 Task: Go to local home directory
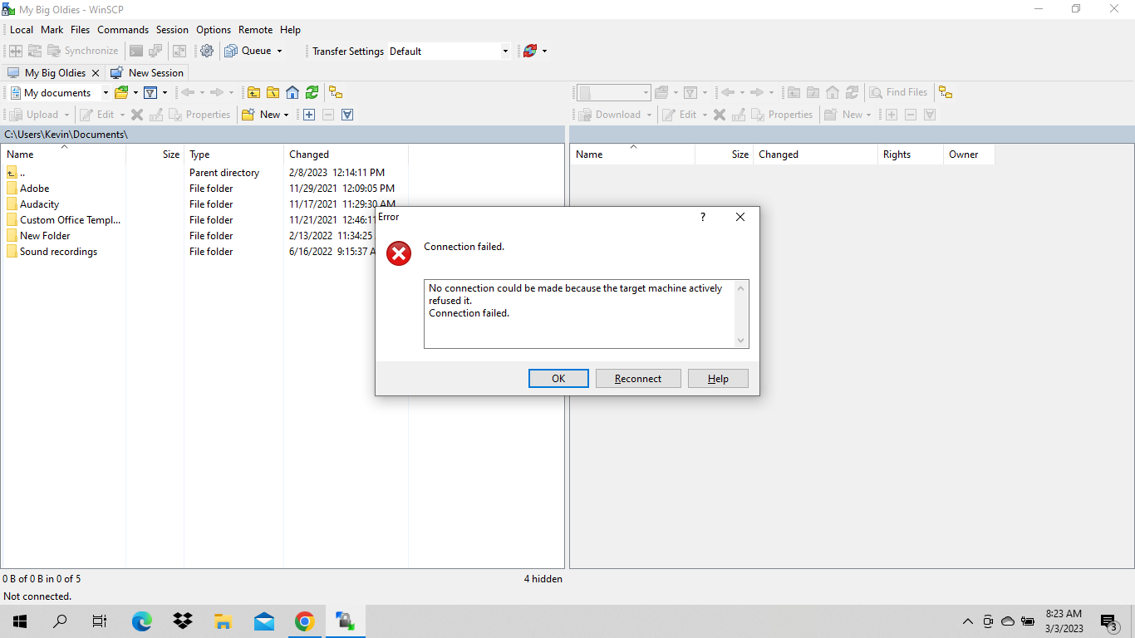point(292,92)
